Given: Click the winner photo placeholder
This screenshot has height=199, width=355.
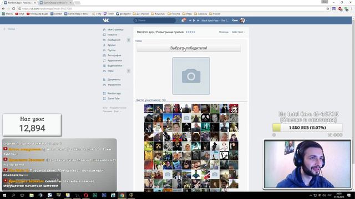Looking at the screenshot, I should click(x=191, y=76).
